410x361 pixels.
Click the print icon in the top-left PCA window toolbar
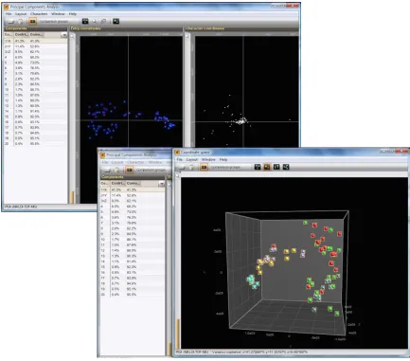tap(11, 22)
